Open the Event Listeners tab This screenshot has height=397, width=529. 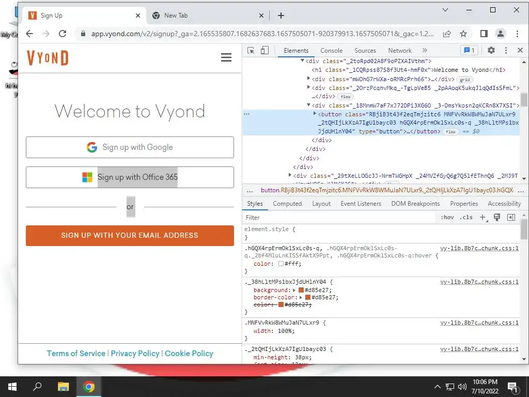pyautogui.click(x=361, y=204)
